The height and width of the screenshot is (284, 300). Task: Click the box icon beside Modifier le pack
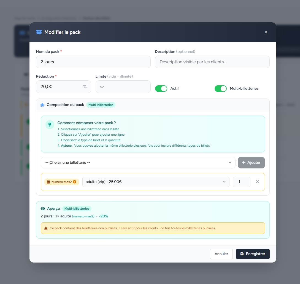pyautogui.click(x=39, y=32)
